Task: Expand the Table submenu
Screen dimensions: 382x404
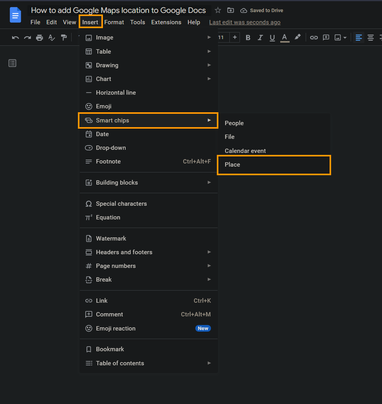Action: click(x=149, y=52)
